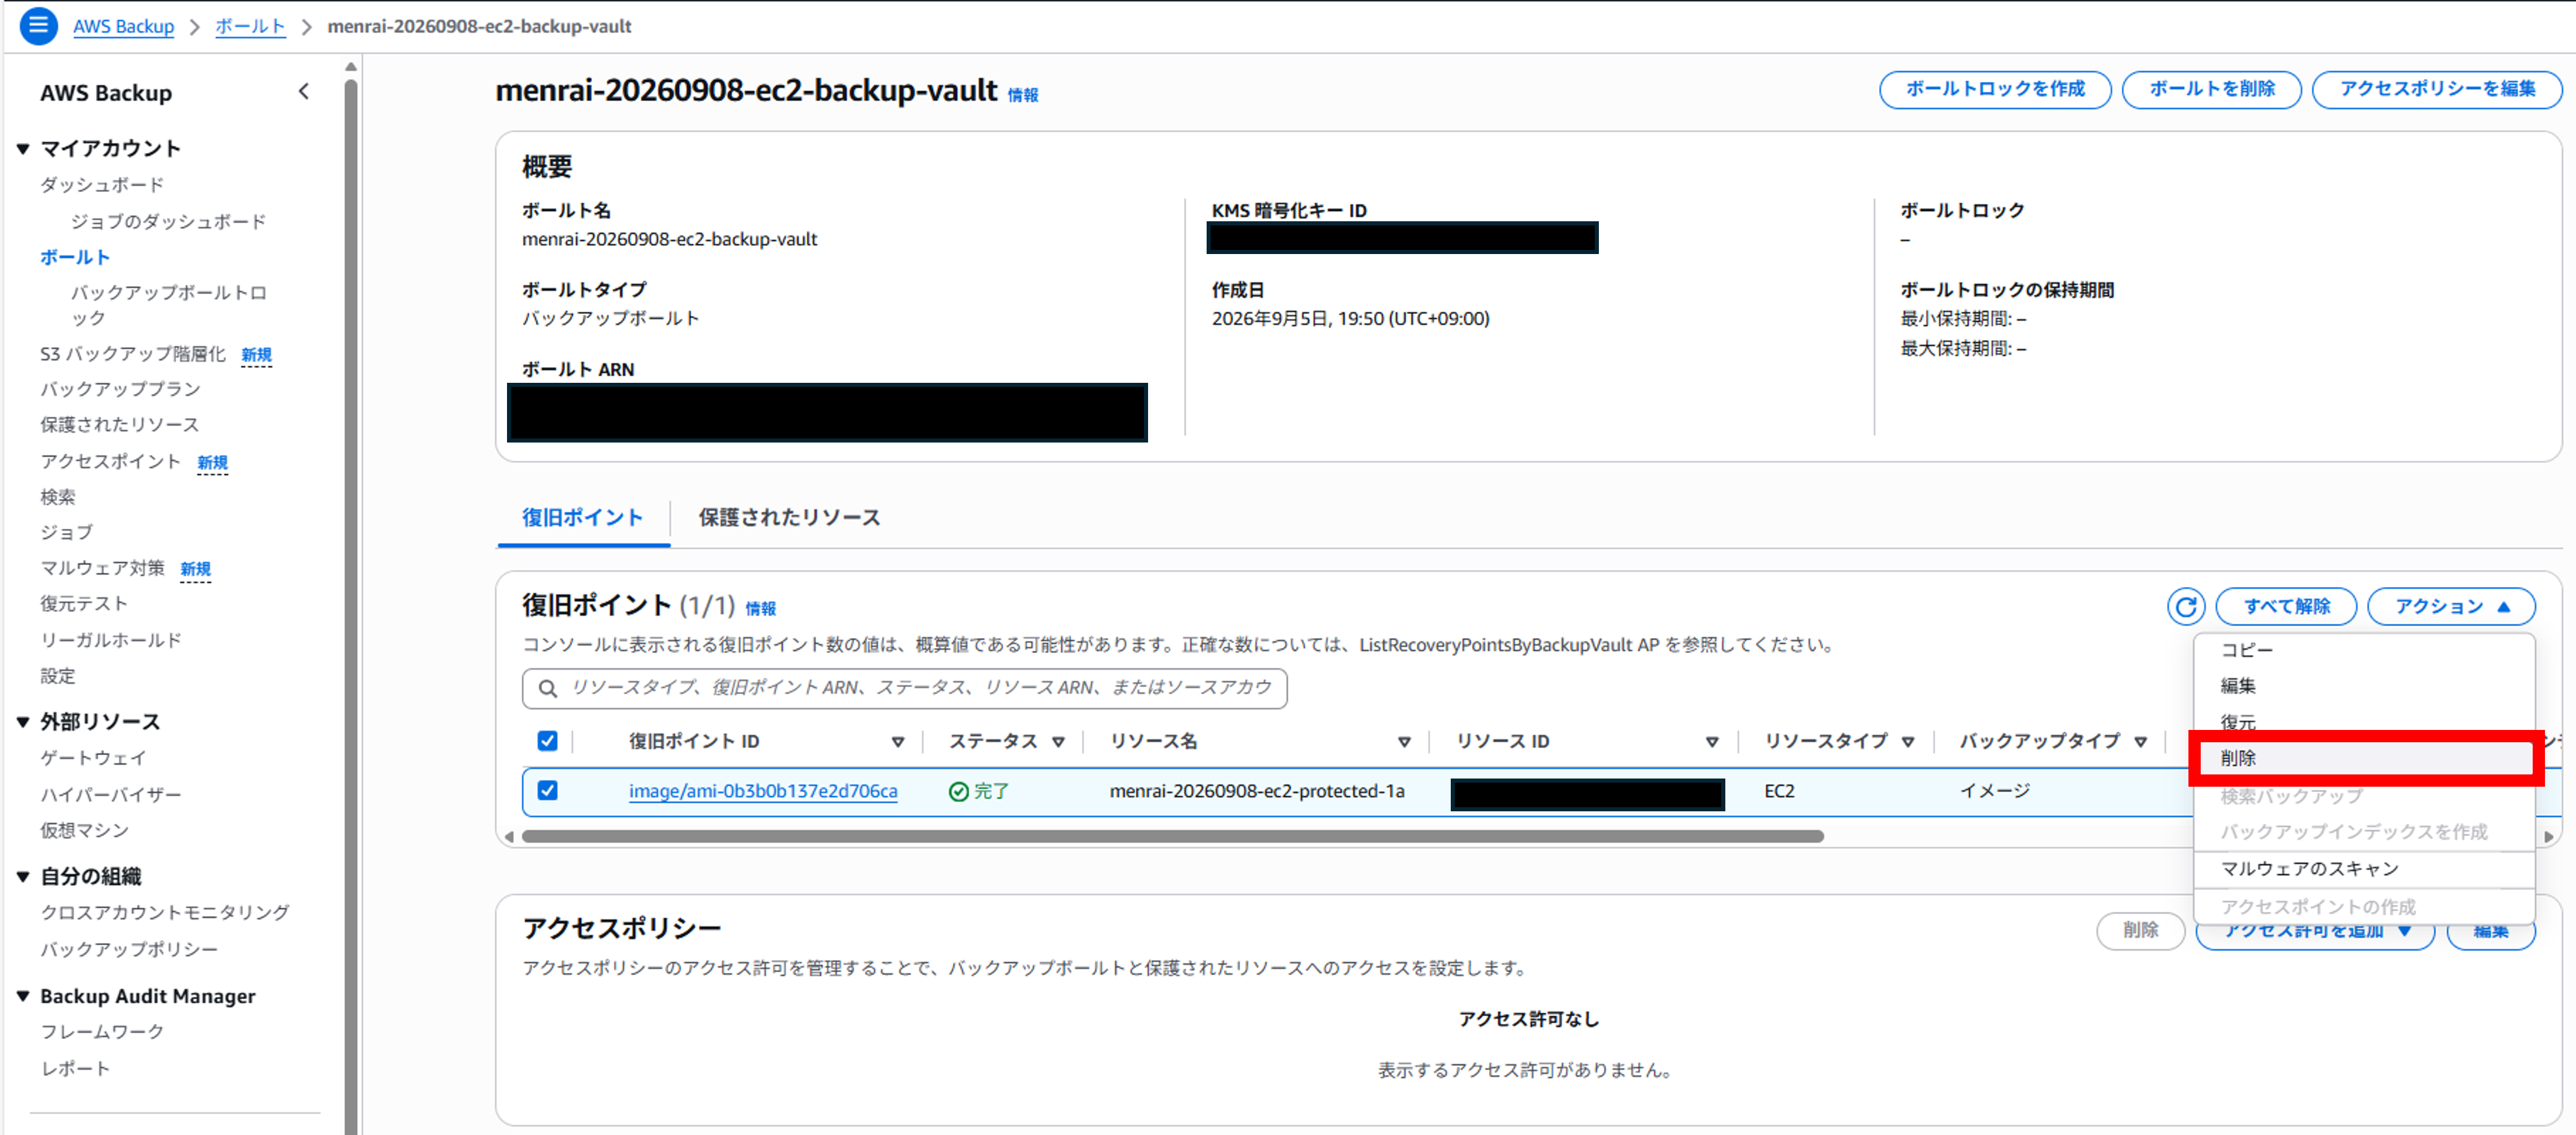
Task: Sort by 復旧ポイント ID column arrow
Action: (x=897, y=742)
